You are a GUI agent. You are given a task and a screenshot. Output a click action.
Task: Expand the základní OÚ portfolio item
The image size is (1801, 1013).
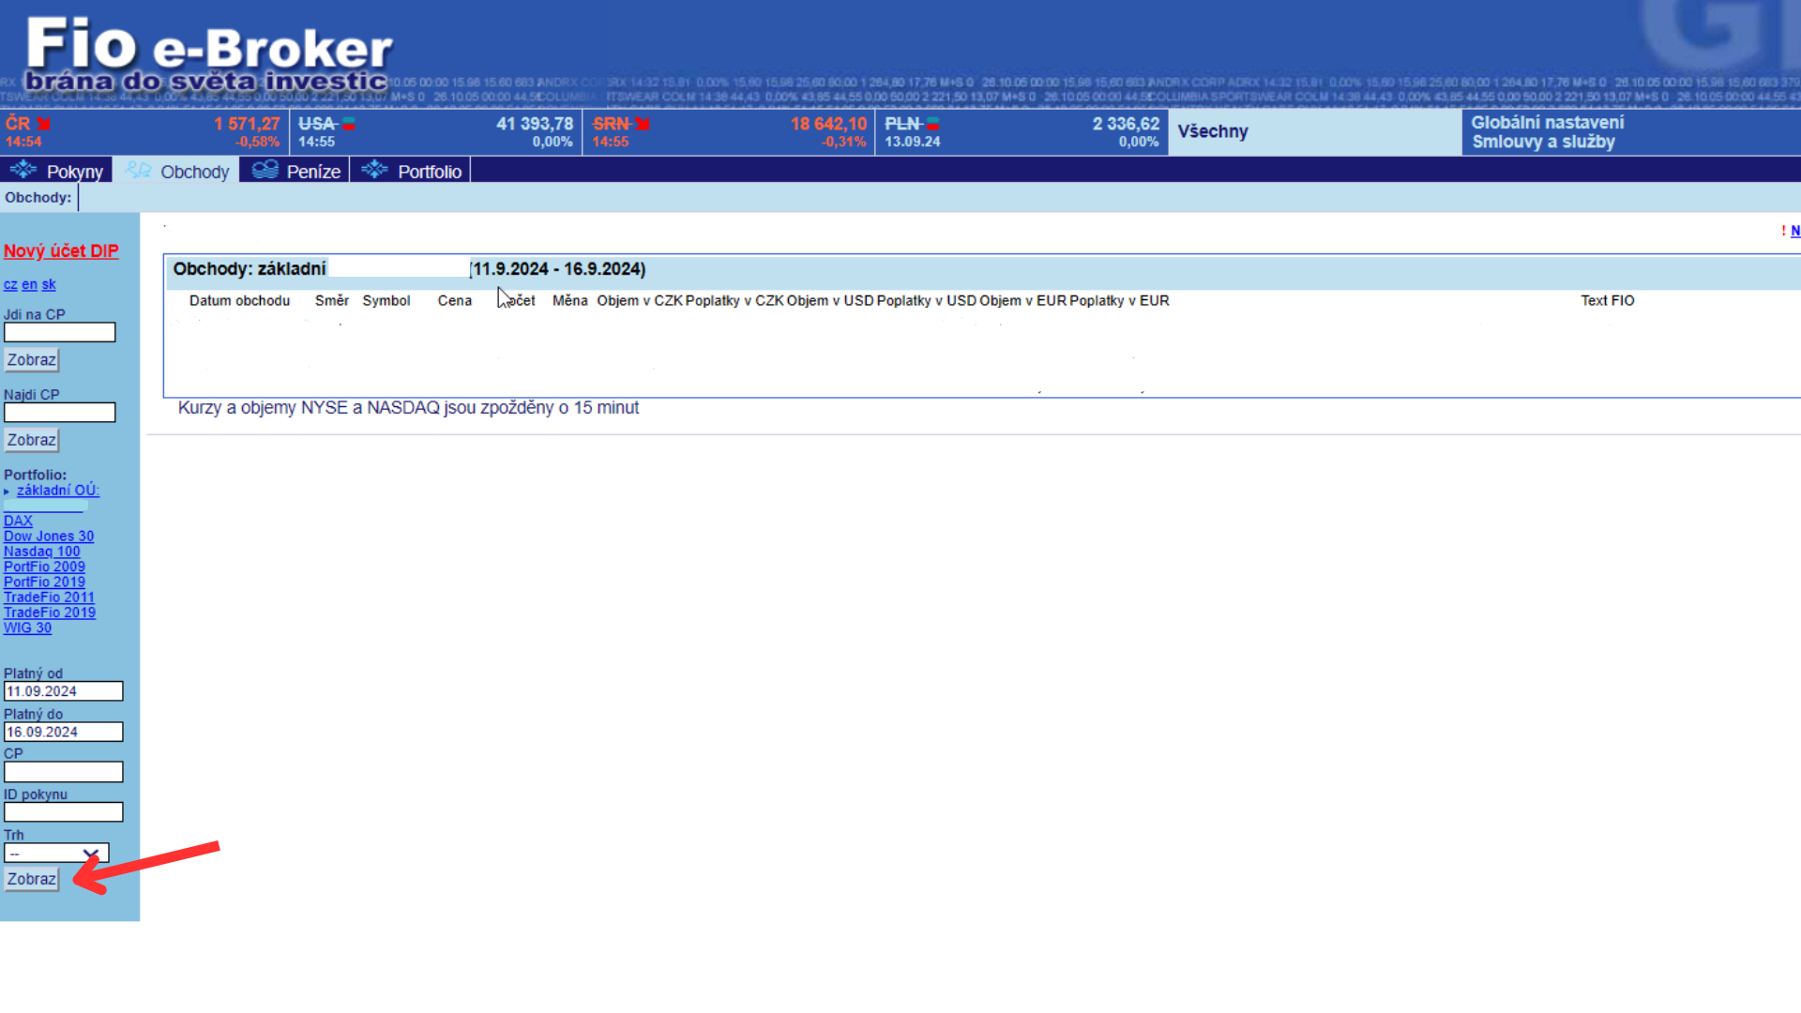pyautogui.click(x=56, y=491)
